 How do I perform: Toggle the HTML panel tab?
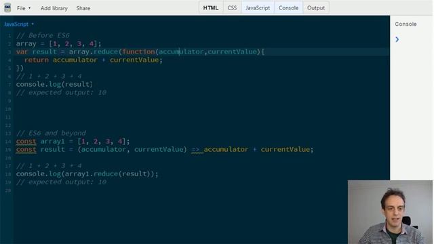pos(211,7)
